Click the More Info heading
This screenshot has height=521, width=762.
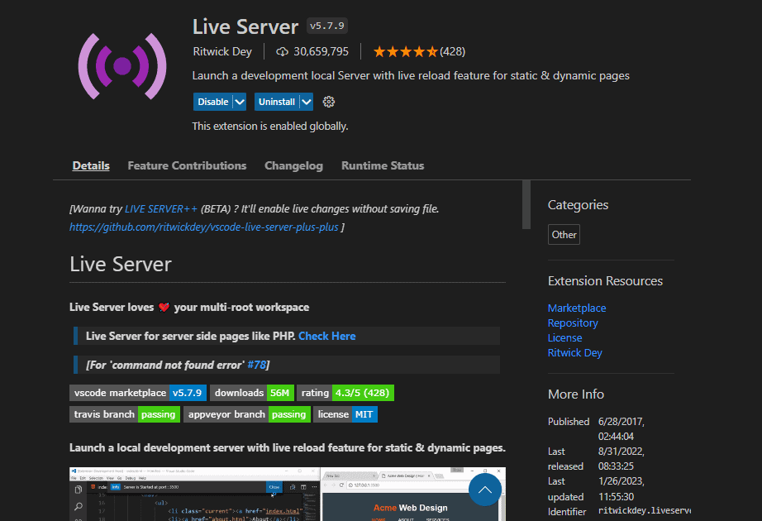576,394
